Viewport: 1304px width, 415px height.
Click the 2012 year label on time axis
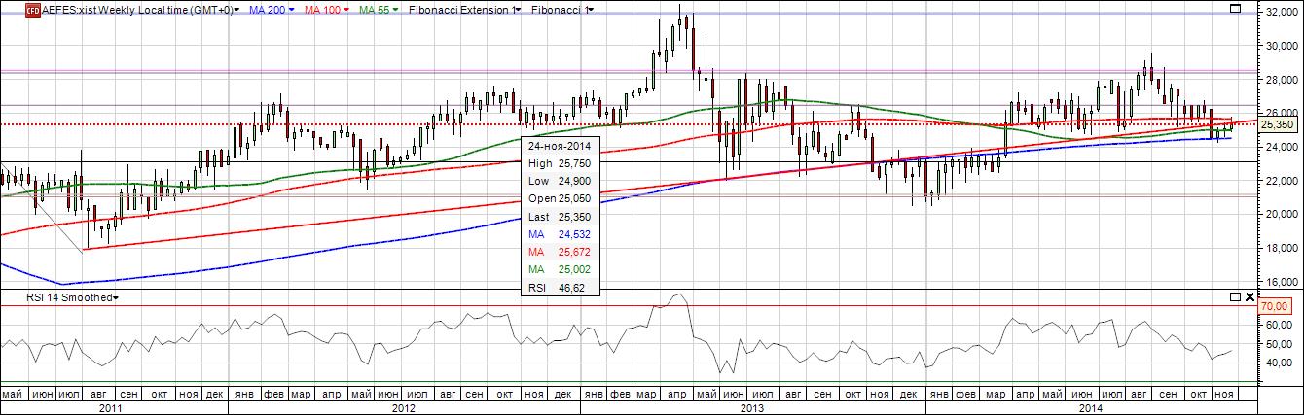[x=405, y=408]
